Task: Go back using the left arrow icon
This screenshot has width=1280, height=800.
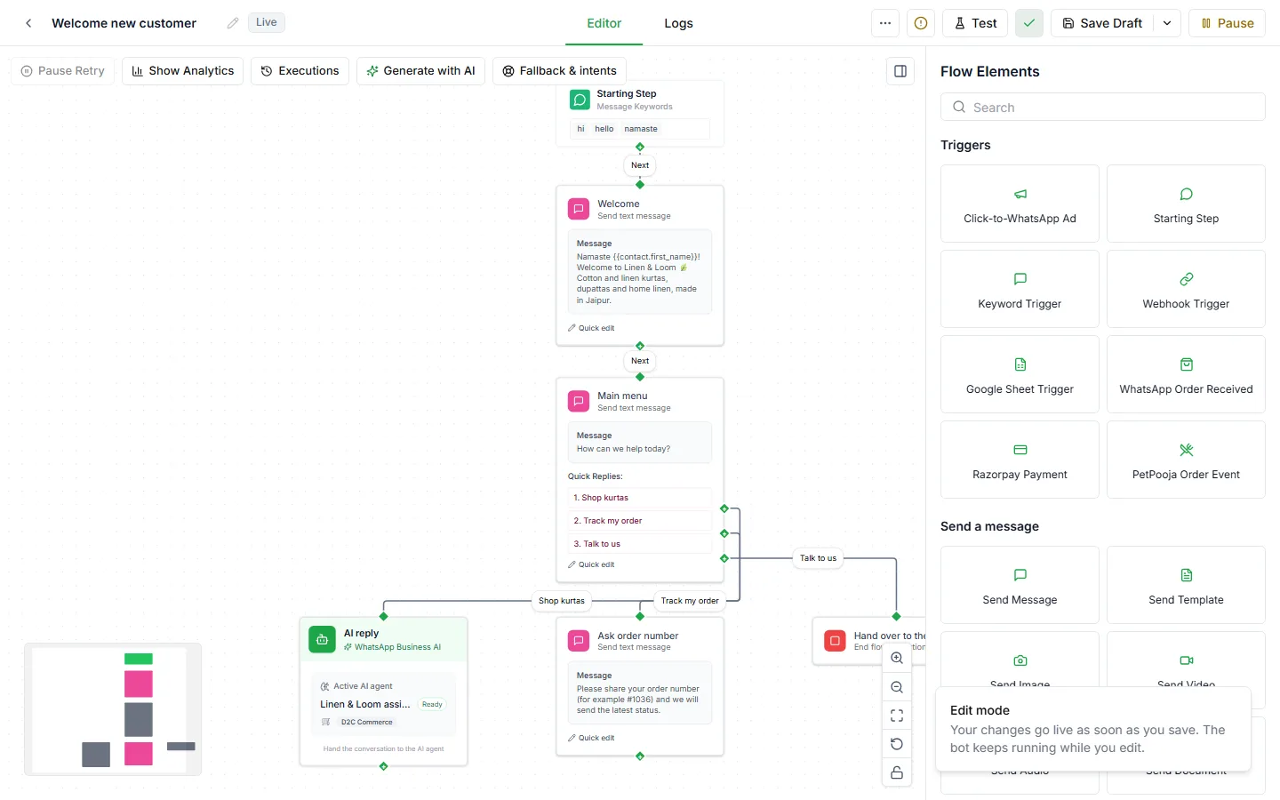Action: tap(28, 23)
